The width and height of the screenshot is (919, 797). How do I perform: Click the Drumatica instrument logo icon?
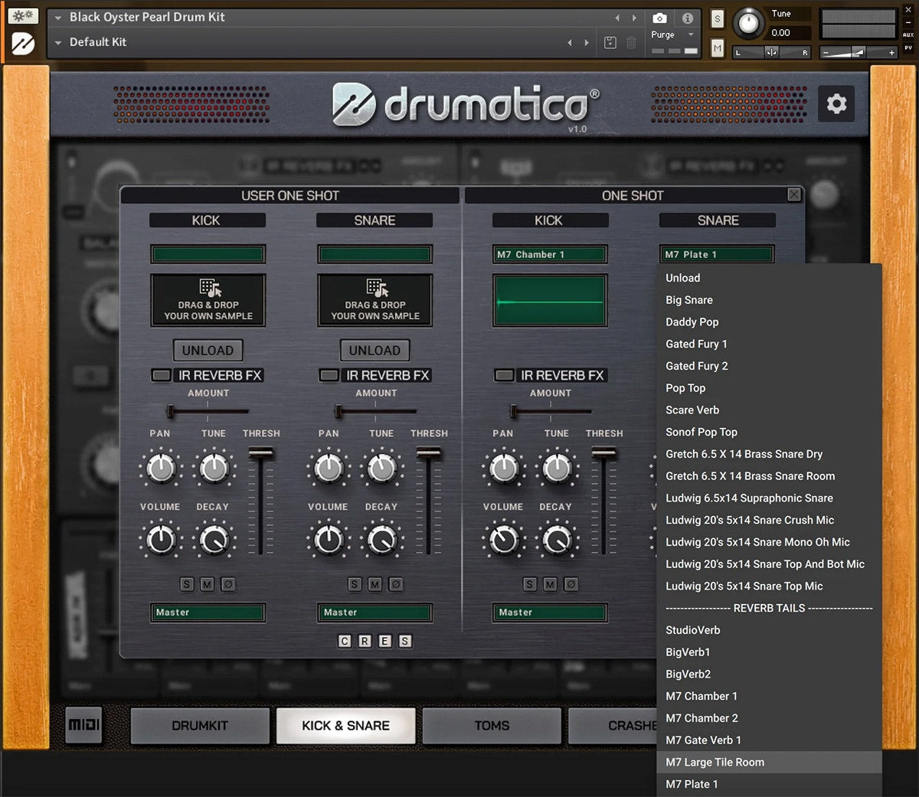pyautogui.click(x=22, y=43)
